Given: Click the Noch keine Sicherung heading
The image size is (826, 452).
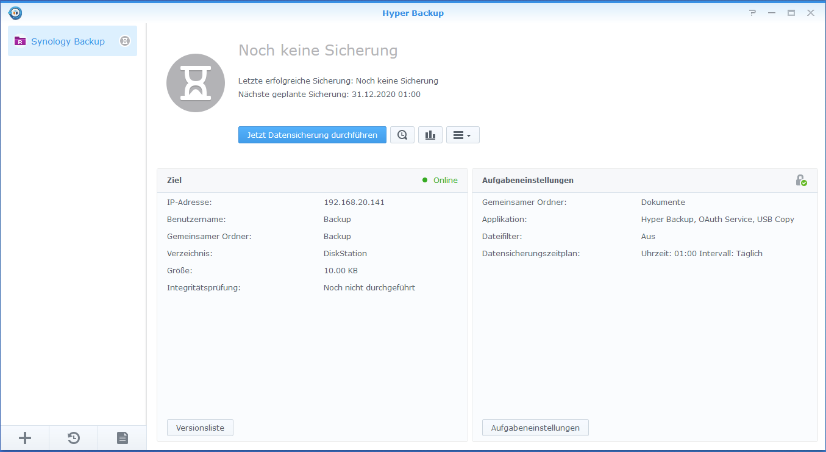Looking at the screenshot, I should 318,50.
